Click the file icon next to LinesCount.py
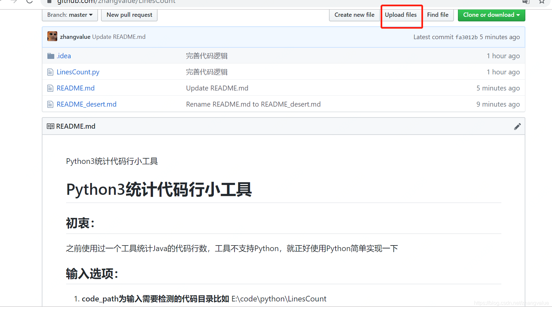The image size is (552, 309). 50,72
